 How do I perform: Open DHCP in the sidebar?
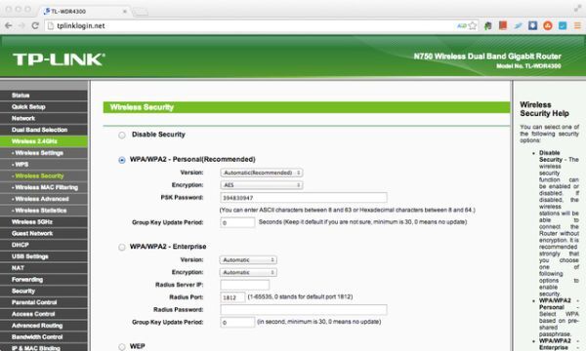(x=44, y=245)
